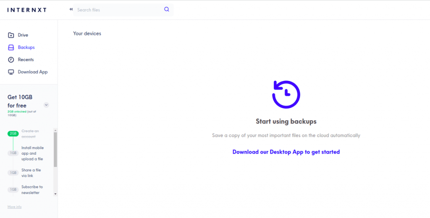Image resolution: width=430 pixels, height=218 pixels.
Task: Click the Backups drive icon in sidebar
Action: (x=11, y=47)
